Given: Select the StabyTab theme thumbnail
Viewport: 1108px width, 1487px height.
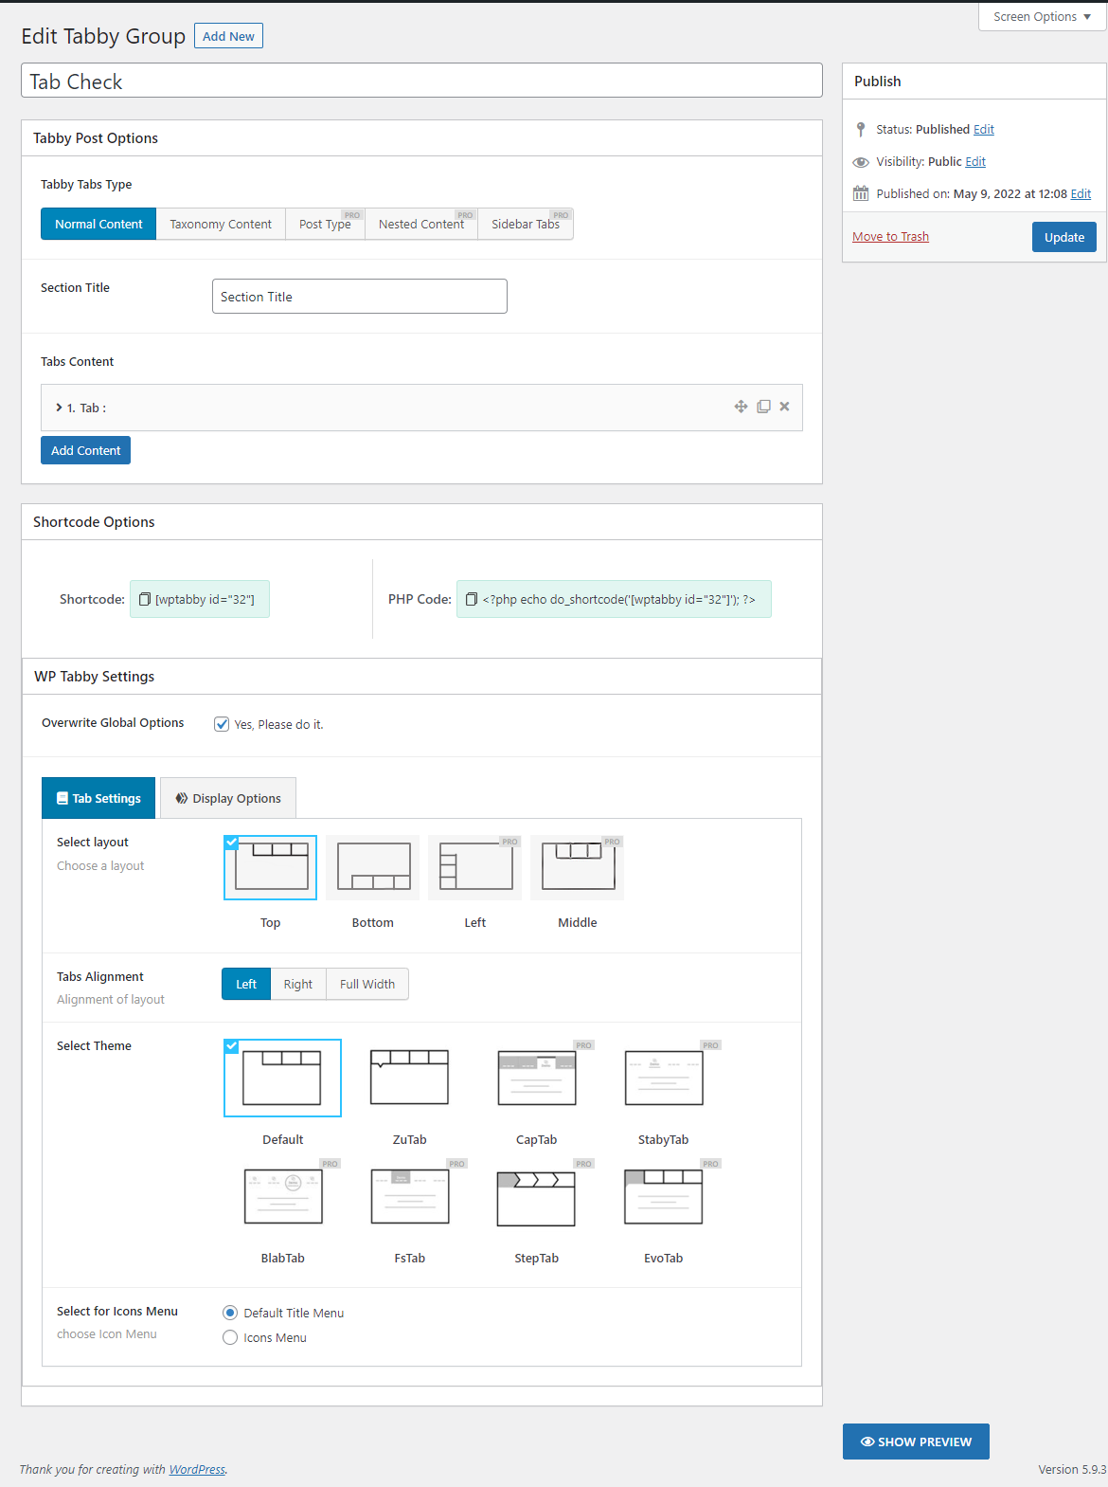Looking at the screenshot, I should [x=664, y=1078].
